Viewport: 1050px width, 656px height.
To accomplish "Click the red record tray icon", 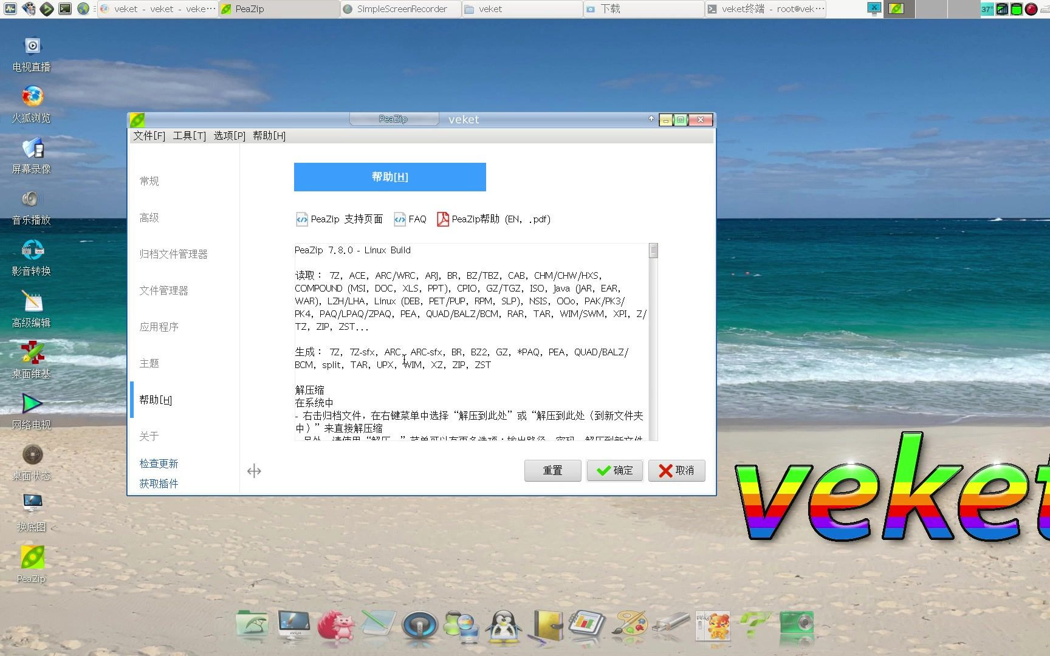I will point(1031,9).
